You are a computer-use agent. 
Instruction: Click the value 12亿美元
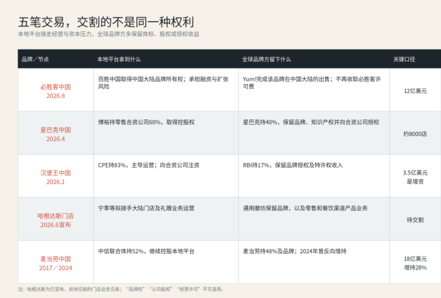[x=415, y=91]
